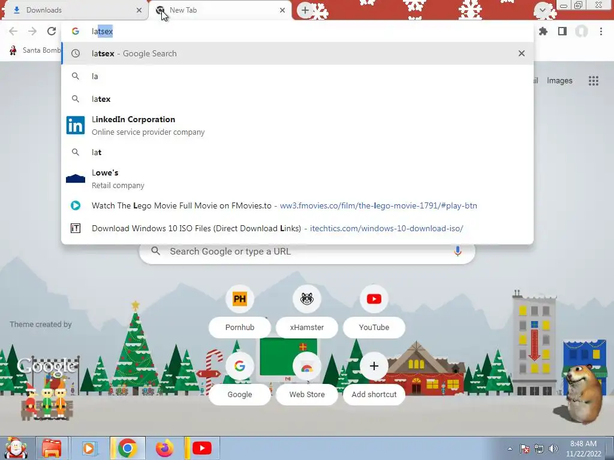Close the New Tab tab
This screenshot has height=460, width=614.
tap(282, 10)
